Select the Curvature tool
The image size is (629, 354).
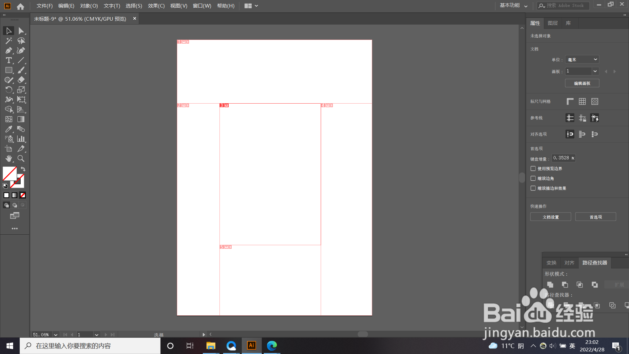click(x=21, y=50)
